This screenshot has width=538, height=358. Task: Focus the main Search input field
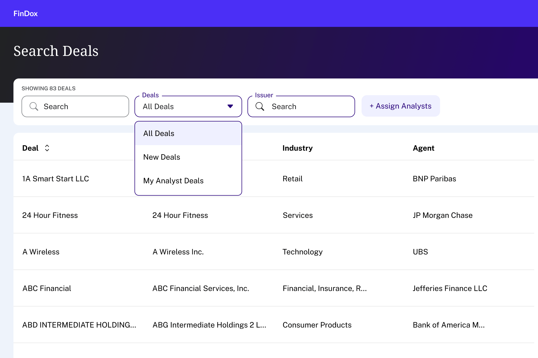pyautogui.click(x=81, y=106)
